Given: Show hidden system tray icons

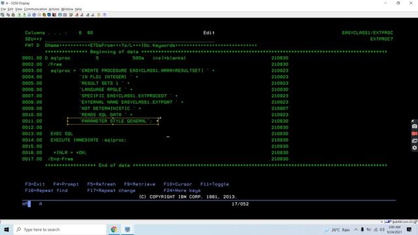Looking at the screenshot, I should [x=355, y=230].
